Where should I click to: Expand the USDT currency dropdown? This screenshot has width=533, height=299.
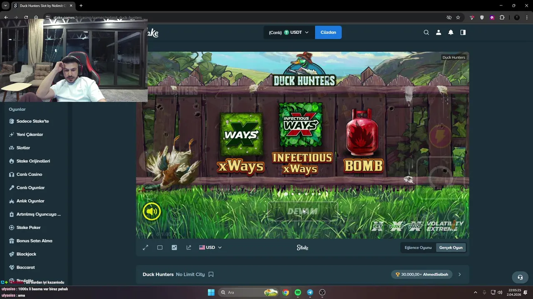pos(289,32)
